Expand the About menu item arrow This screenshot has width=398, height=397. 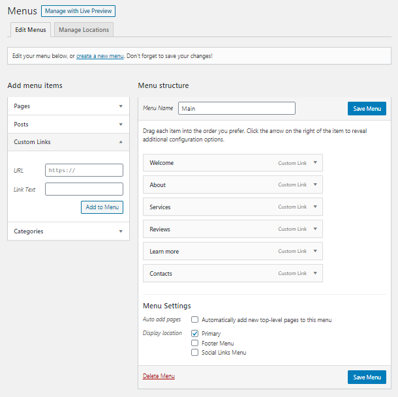click(x=315, y=184)
